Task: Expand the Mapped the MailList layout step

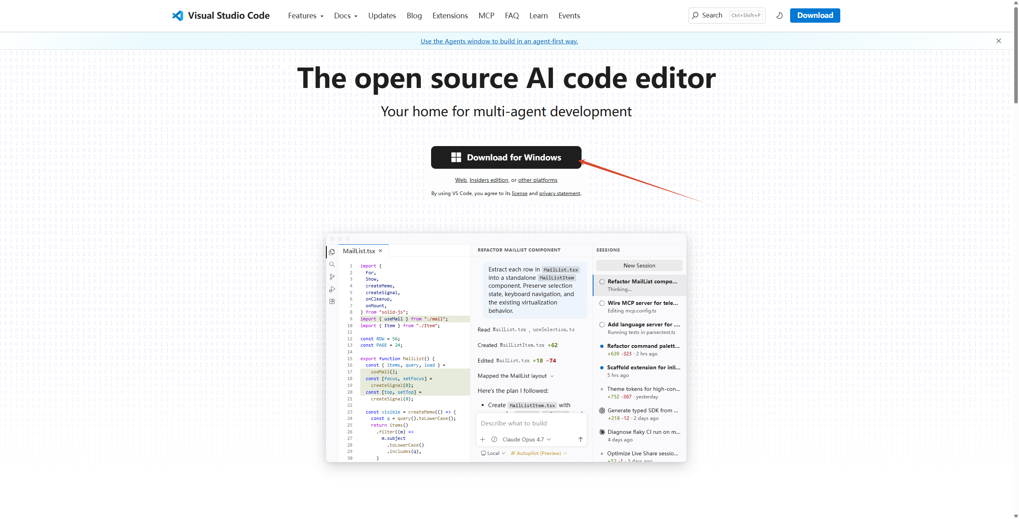Action: [515, 376]
